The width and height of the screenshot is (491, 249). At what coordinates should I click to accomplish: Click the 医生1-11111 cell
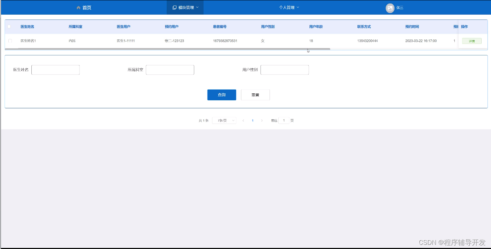tap(126, 41)
